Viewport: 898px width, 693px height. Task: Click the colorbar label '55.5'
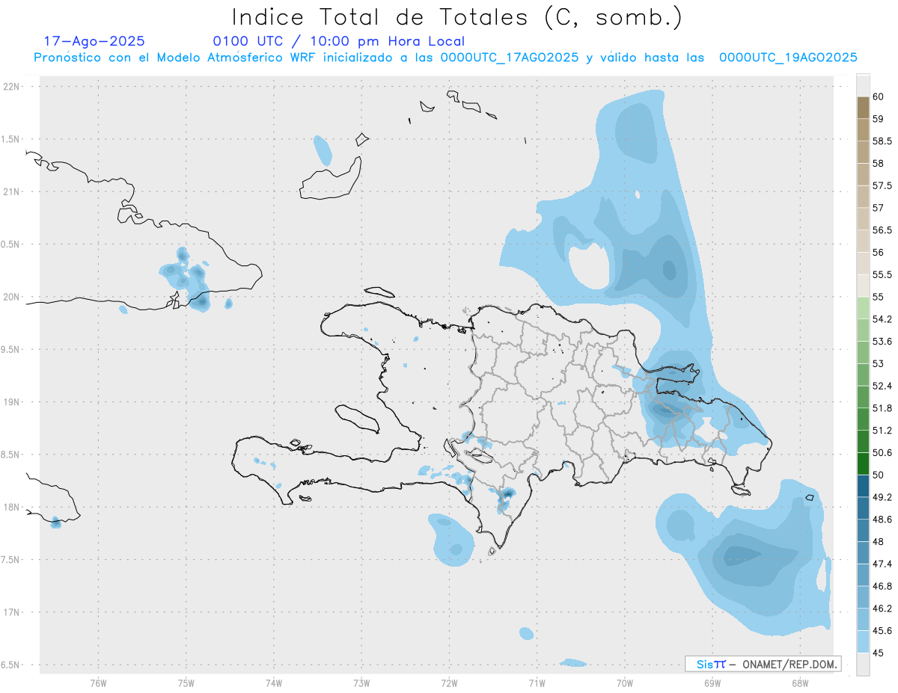(882, 275)
